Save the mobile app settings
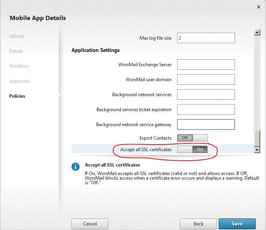The width and height of the screenshot is (266, 230). (x=237, y=223)
